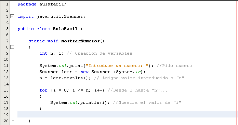Screen dimensions: 238x125
Task: Click the mostrarNumeros method name
Action: point(80,41)
